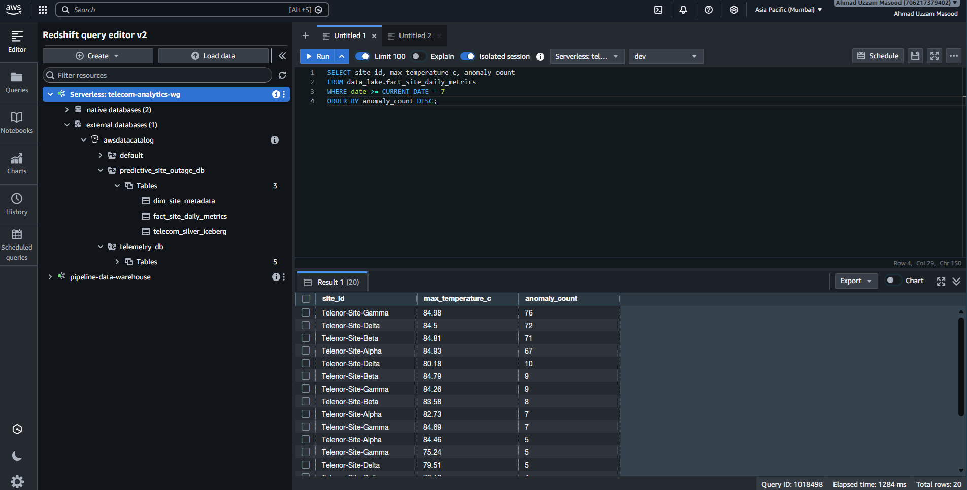Image resolution: width=967 pixels, height=490 pixels.
Task: Check the first Telenor-Site-Gamma row, count 76
Action: coord(306,313)
